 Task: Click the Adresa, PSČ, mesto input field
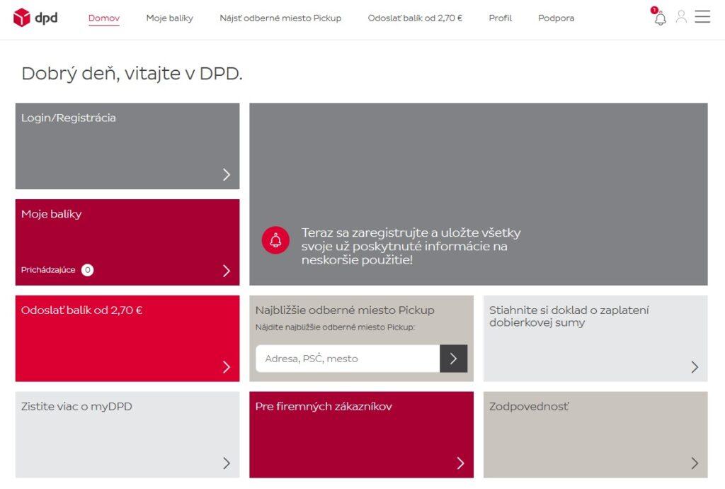pyautogui.click(x=348, y=359)
